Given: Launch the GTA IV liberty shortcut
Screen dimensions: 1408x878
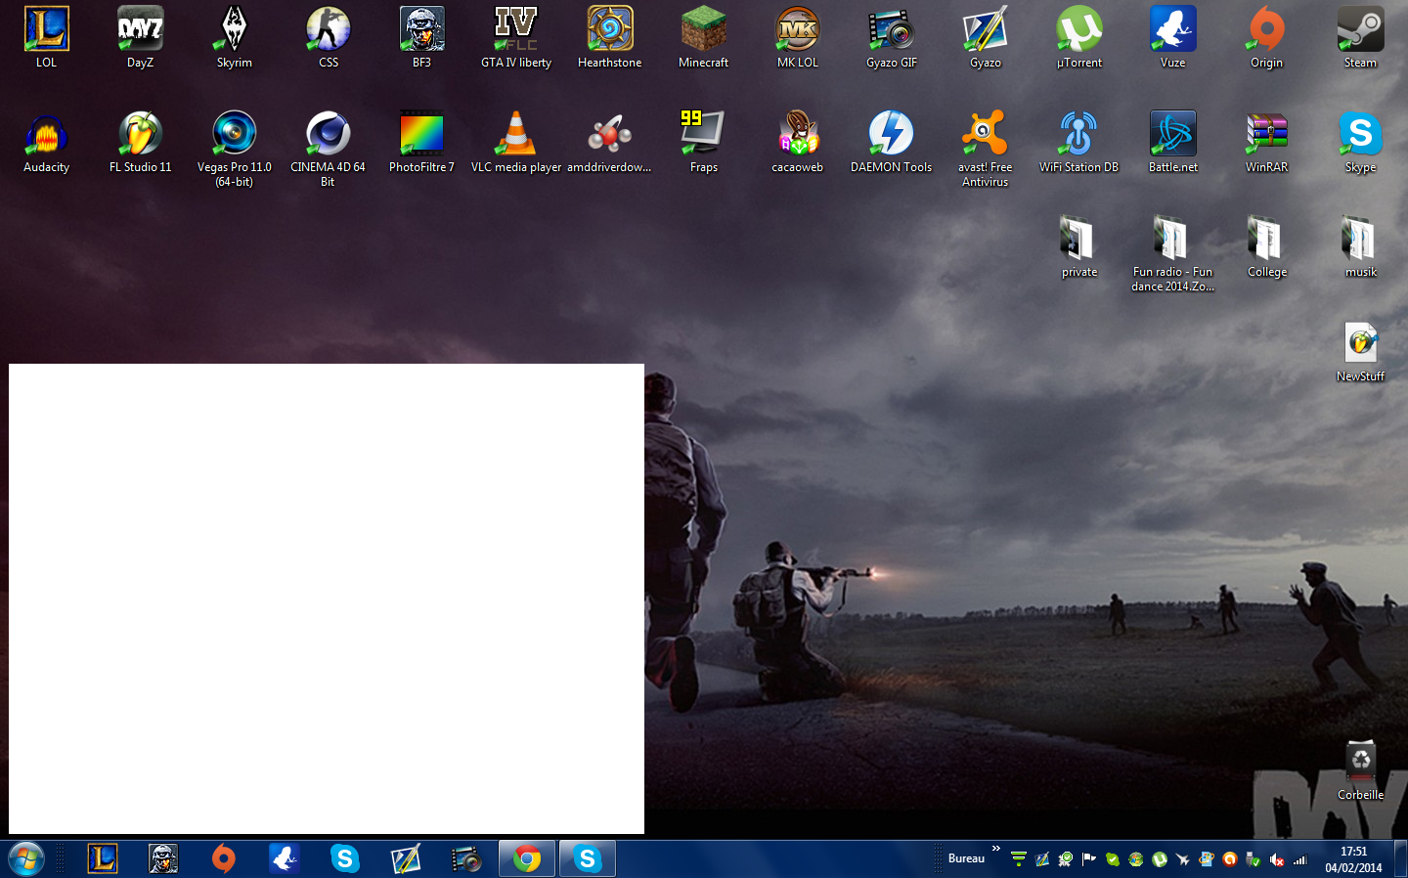Looking at the screenshot, I should [516, 38].
